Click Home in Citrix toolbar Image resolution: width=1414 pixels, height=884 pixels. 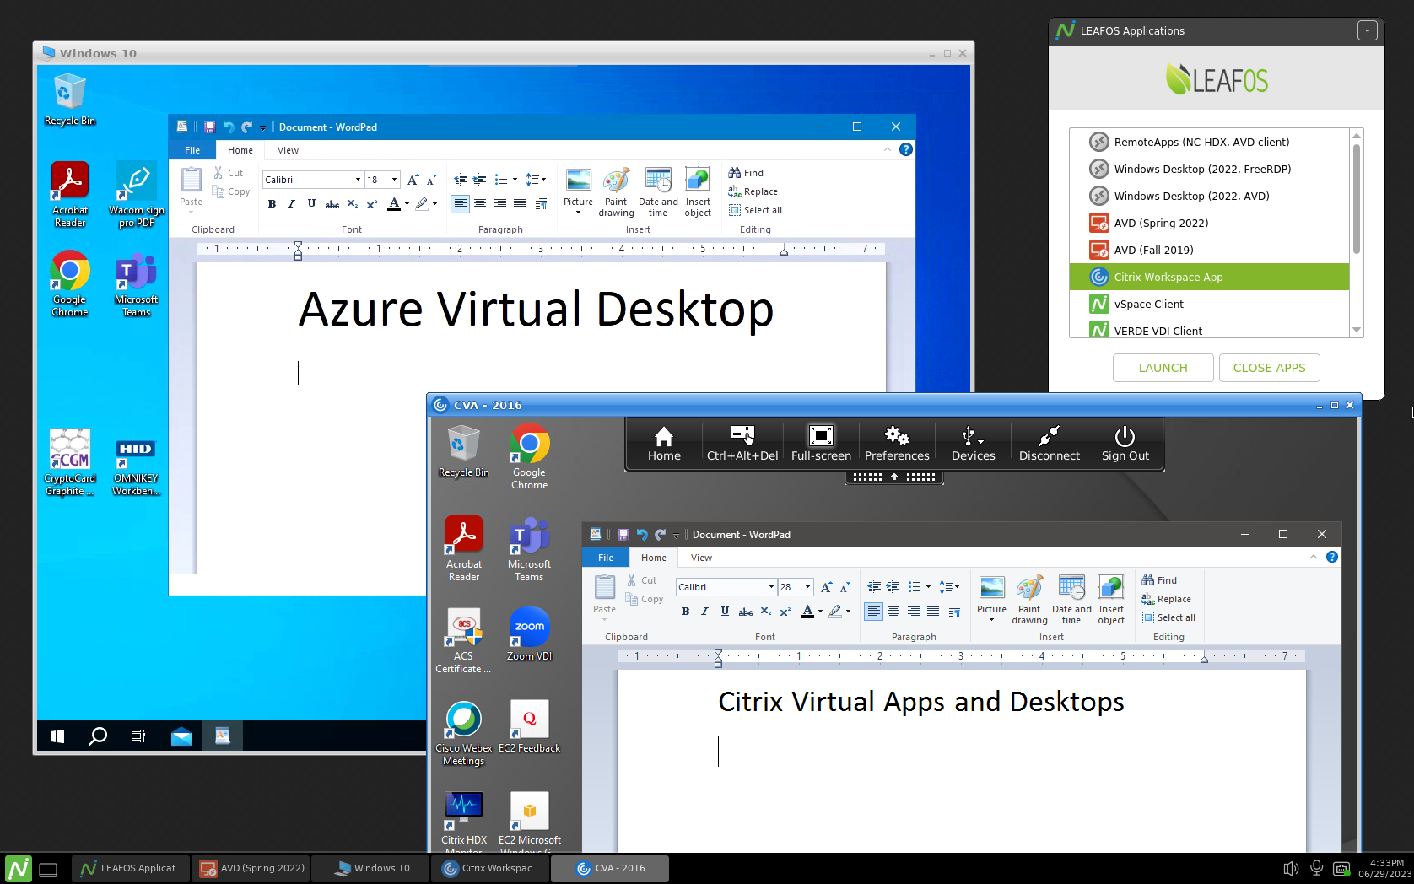tap(664, 444)
